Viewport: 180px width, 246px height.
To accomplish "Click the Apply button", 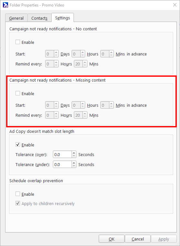I will 164,239.
